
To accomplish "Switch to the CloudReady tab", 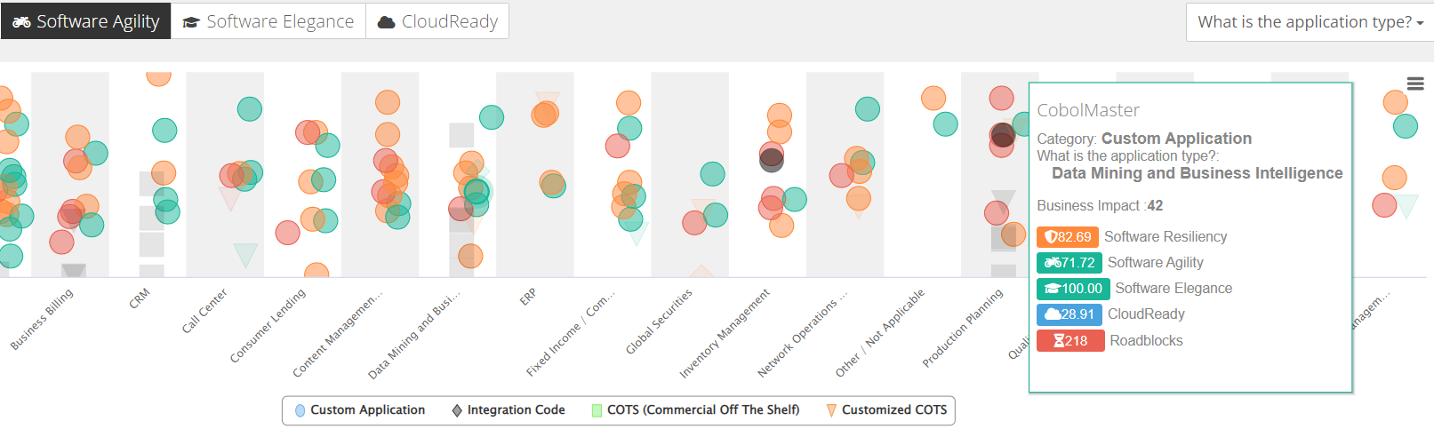I will 437,21.
